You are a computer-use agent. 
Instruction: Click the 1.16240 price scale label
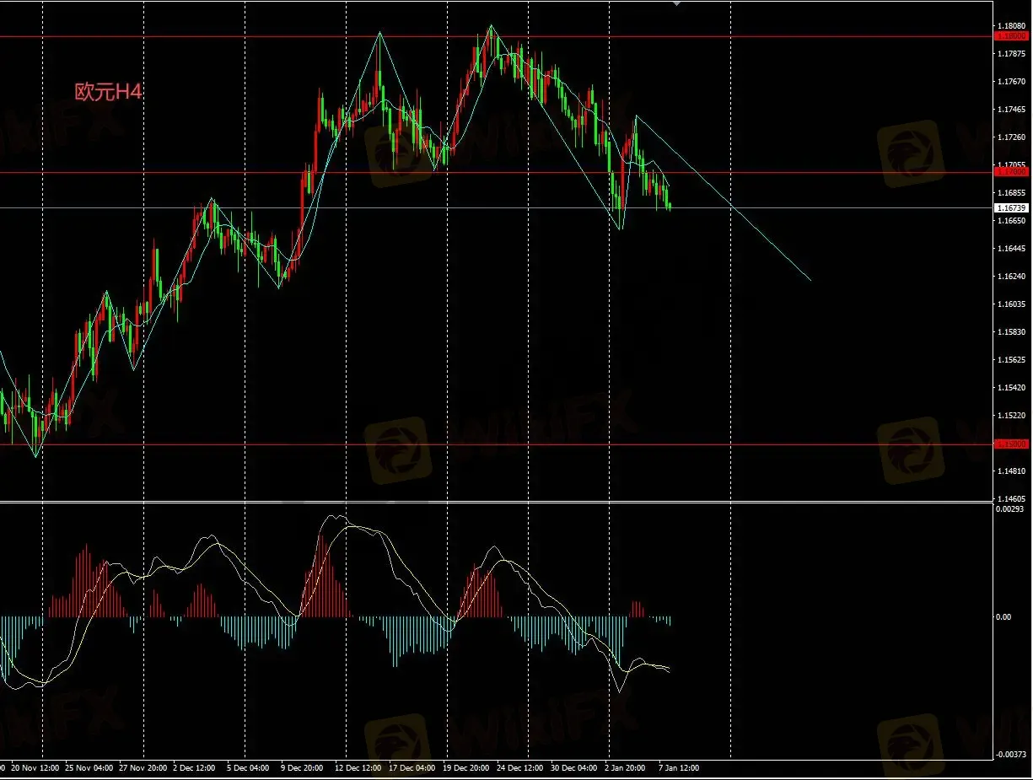point(1012,277)
